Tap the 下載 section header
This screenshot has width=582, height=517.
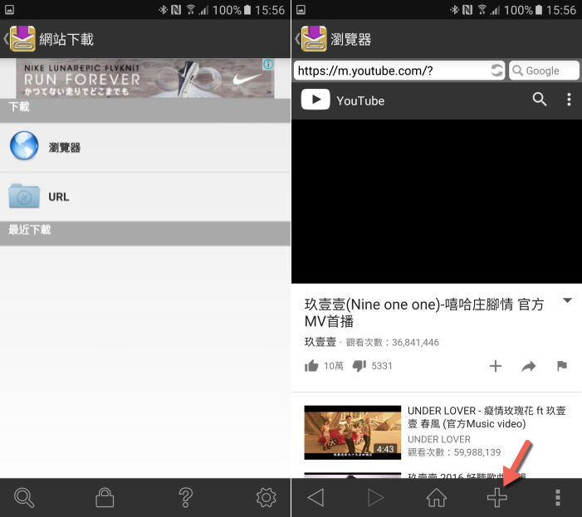pos(145,110)
